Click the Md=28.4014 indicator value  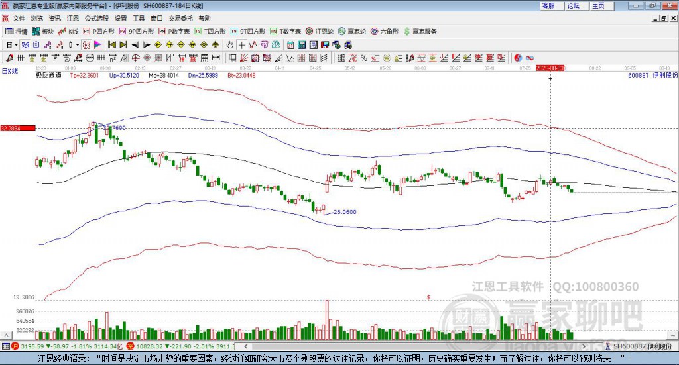[164, 75]
